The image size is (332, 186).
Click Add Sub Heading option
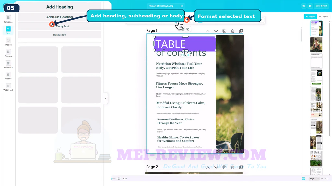click(x=60, y=17)
